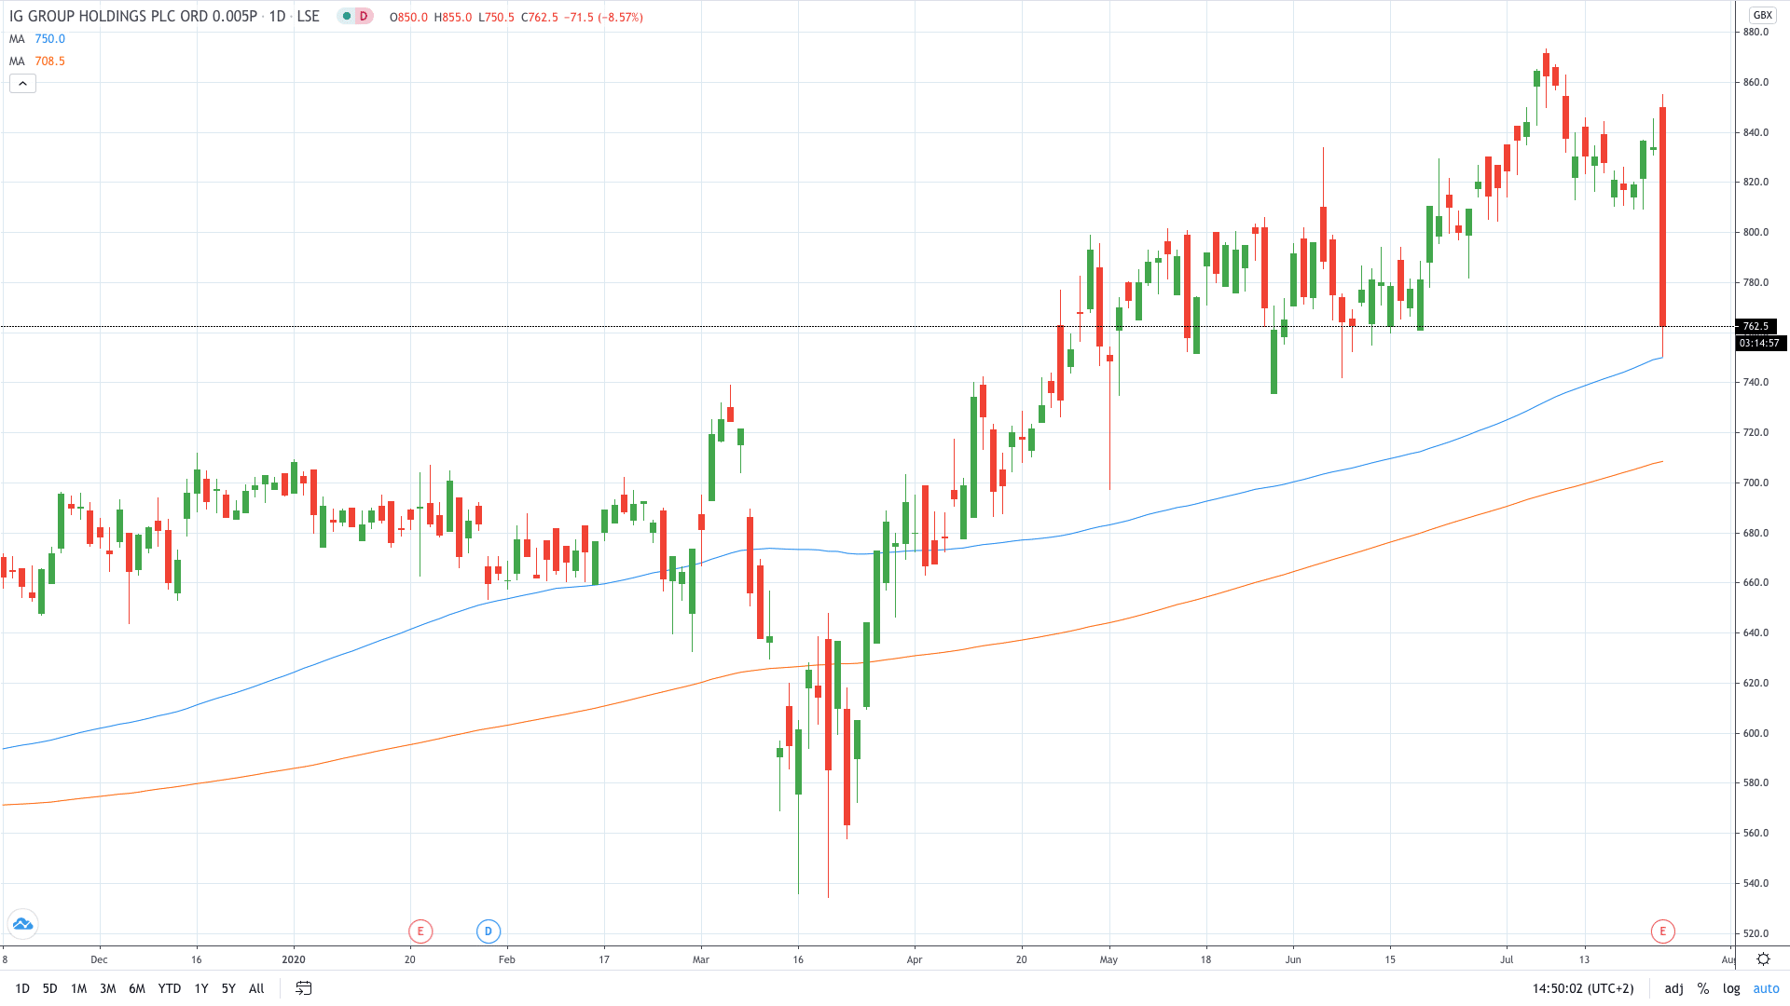Collapse the indicator legend chevron
This screenshot has height=1006, width=1790.
coord(22,84)
